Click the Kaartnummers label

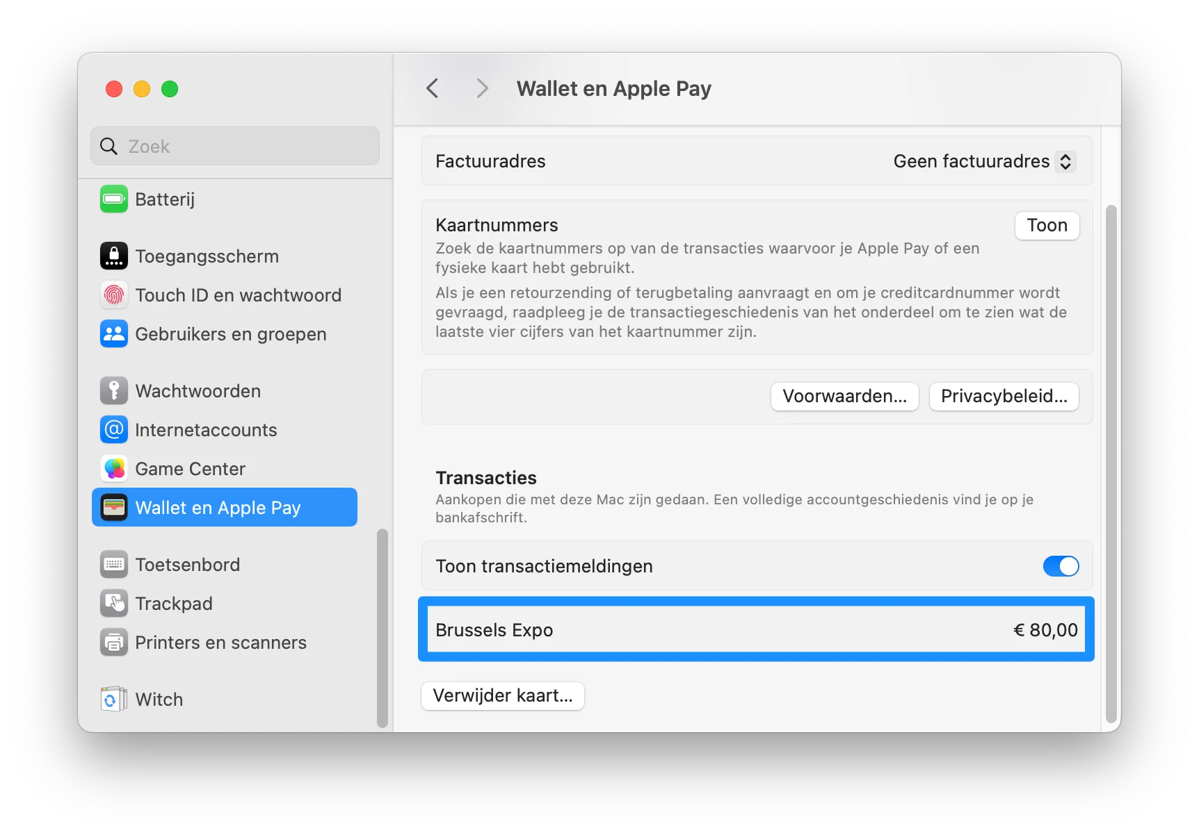click(497, 225)
